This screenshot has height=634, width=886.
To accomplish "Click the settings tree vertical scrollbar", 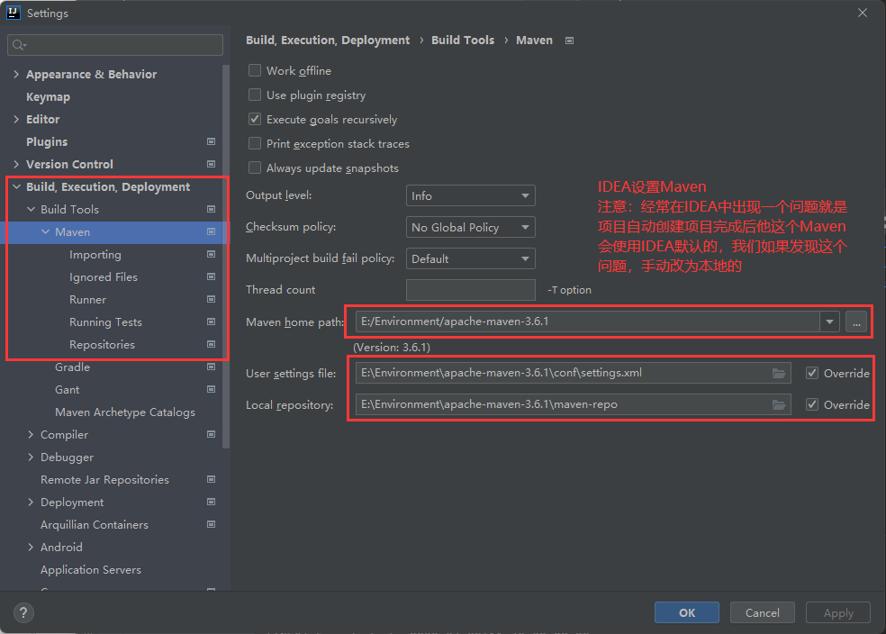I will point(226,257).
